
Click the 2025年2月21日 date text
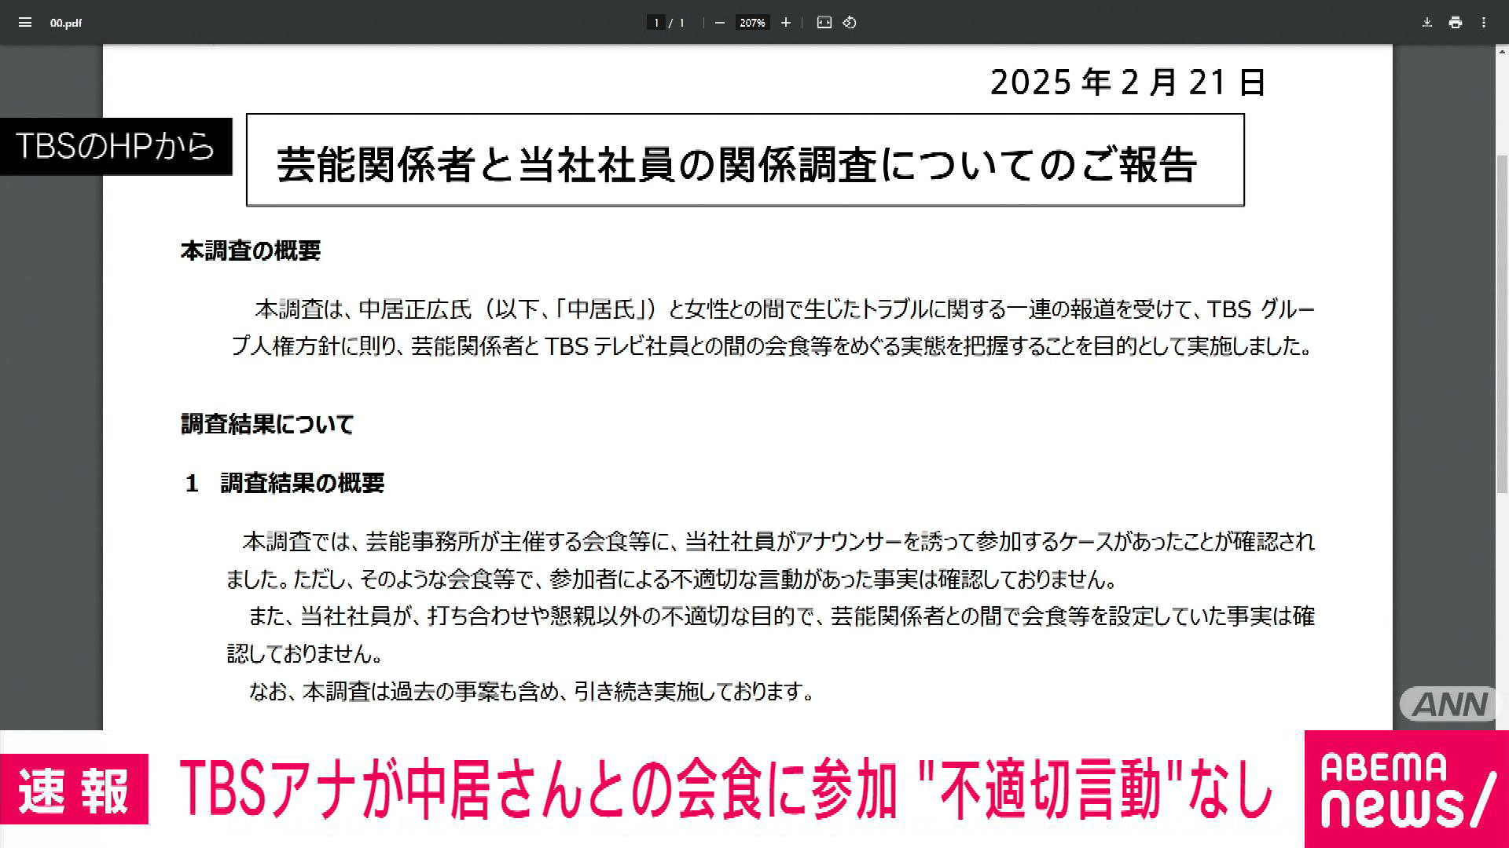[x=1127, y=82]
